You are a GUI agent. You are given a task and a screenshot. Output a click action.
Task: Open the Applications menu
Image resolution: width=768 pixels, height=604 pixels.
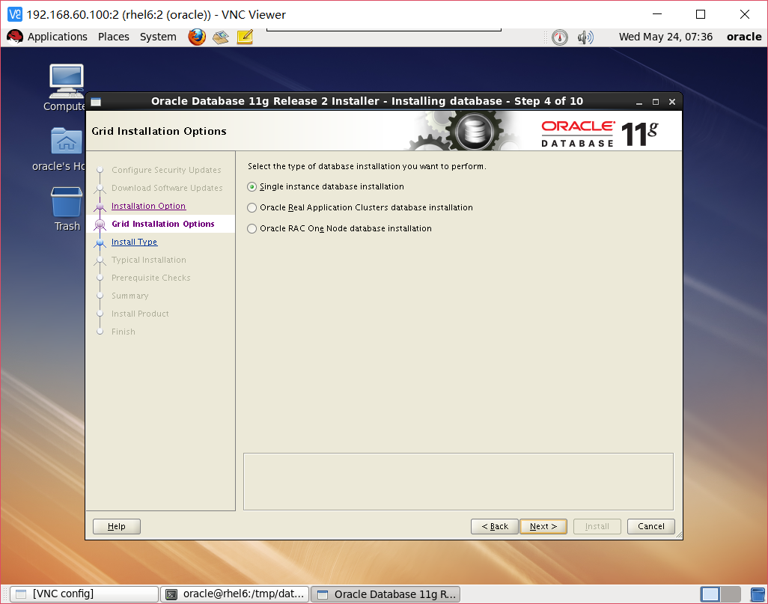[58, 37]
